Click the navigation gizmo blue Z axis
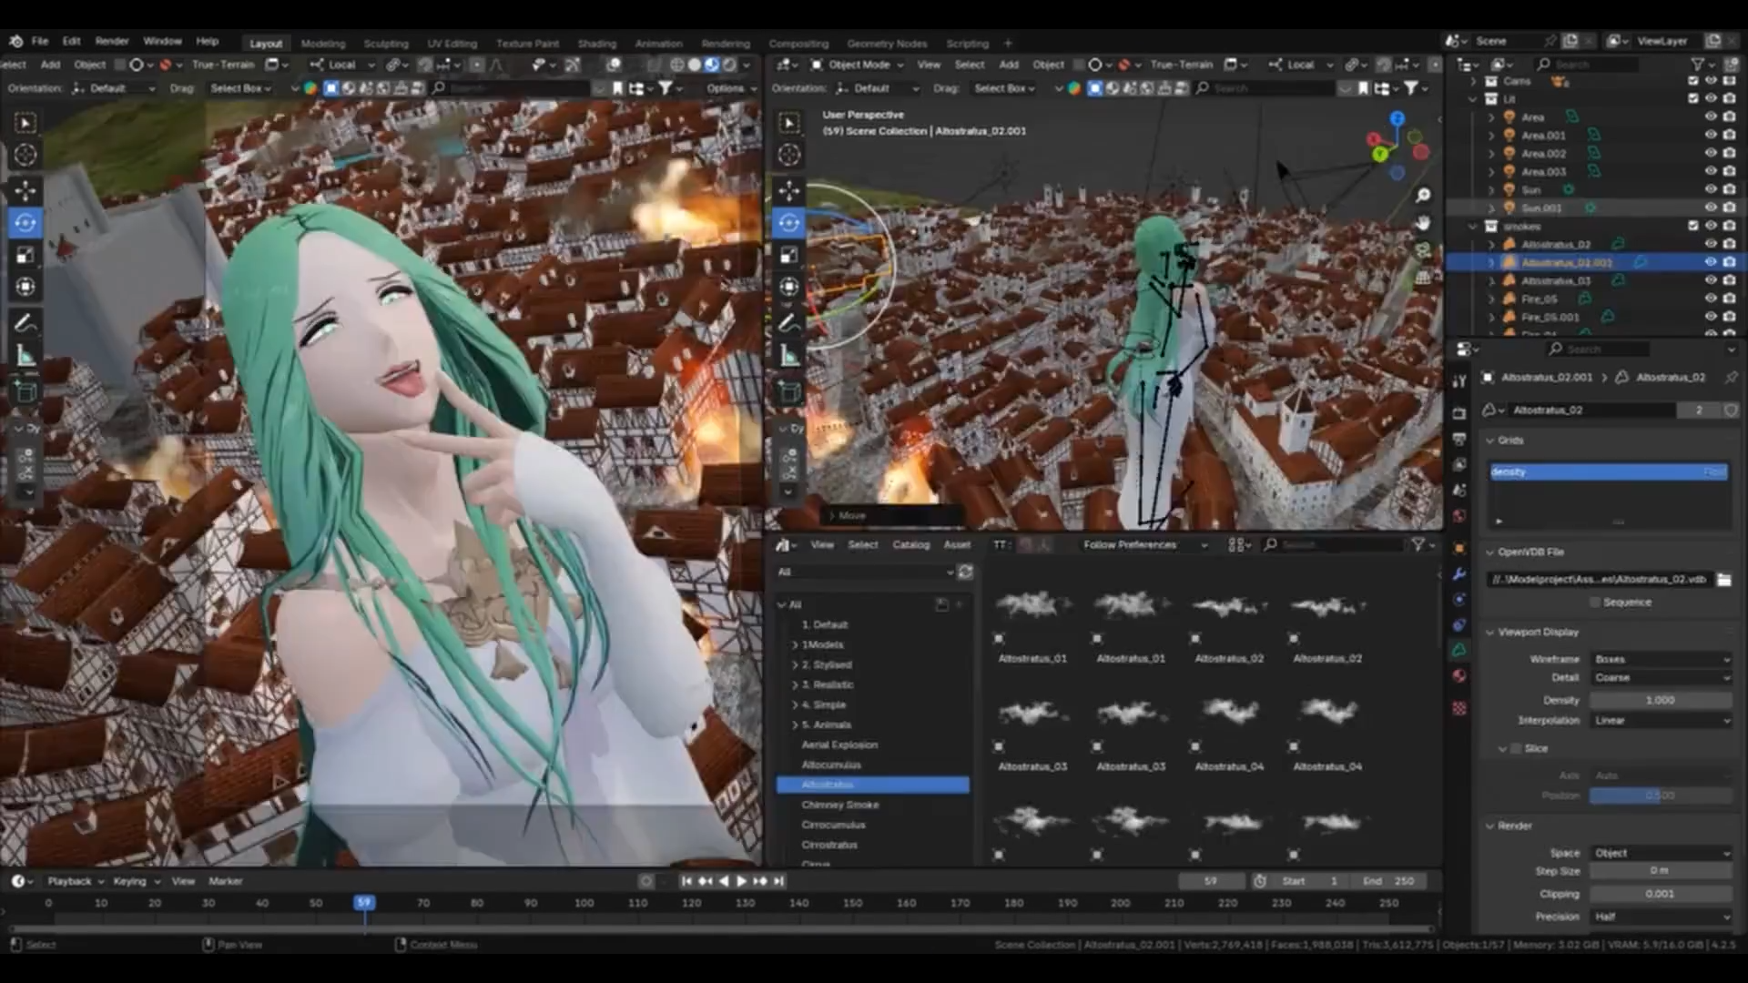Viewport: 1748px width, 983px height. coord(1397,119)
